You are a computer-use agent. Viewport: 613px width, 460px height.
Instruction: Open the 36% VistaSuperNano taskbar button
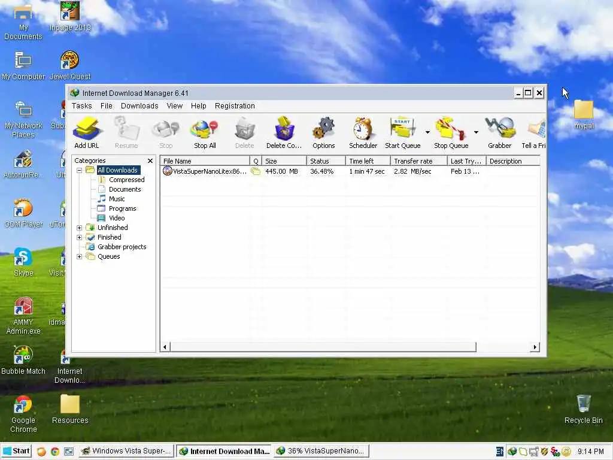(x=321, y=451)
